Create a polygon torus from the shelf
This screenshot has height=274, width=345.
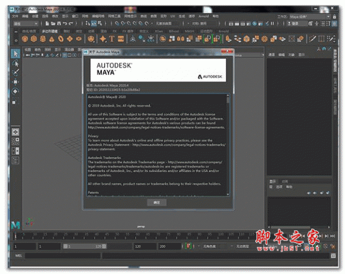pos(61,39)
